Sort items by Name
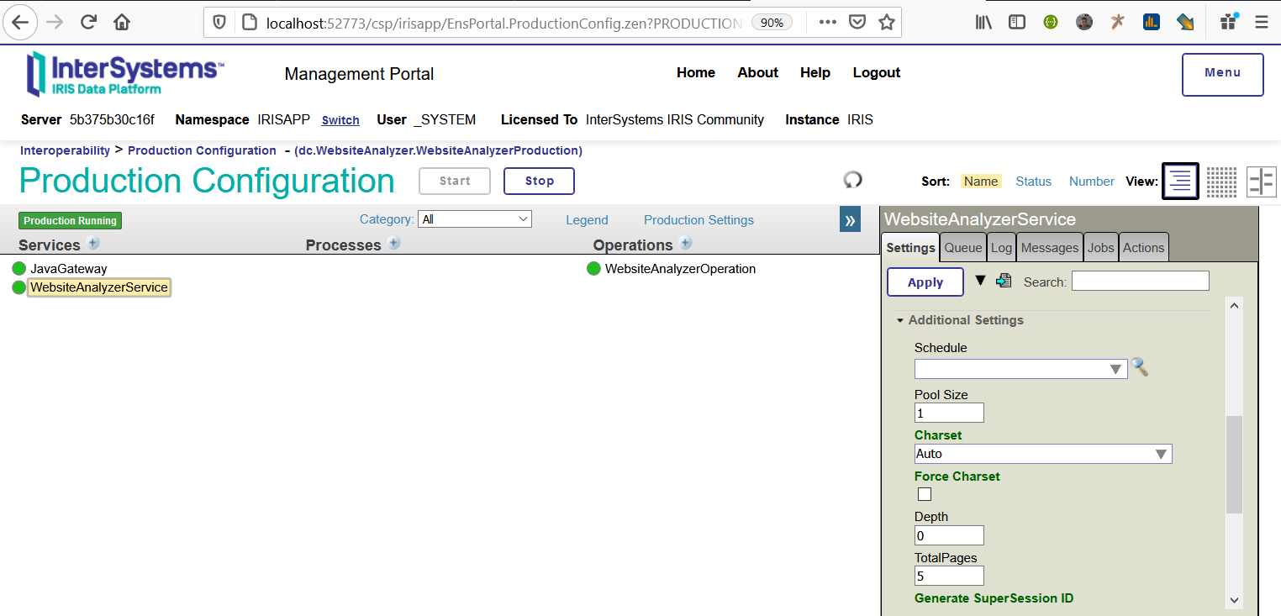 pos(981,181)
